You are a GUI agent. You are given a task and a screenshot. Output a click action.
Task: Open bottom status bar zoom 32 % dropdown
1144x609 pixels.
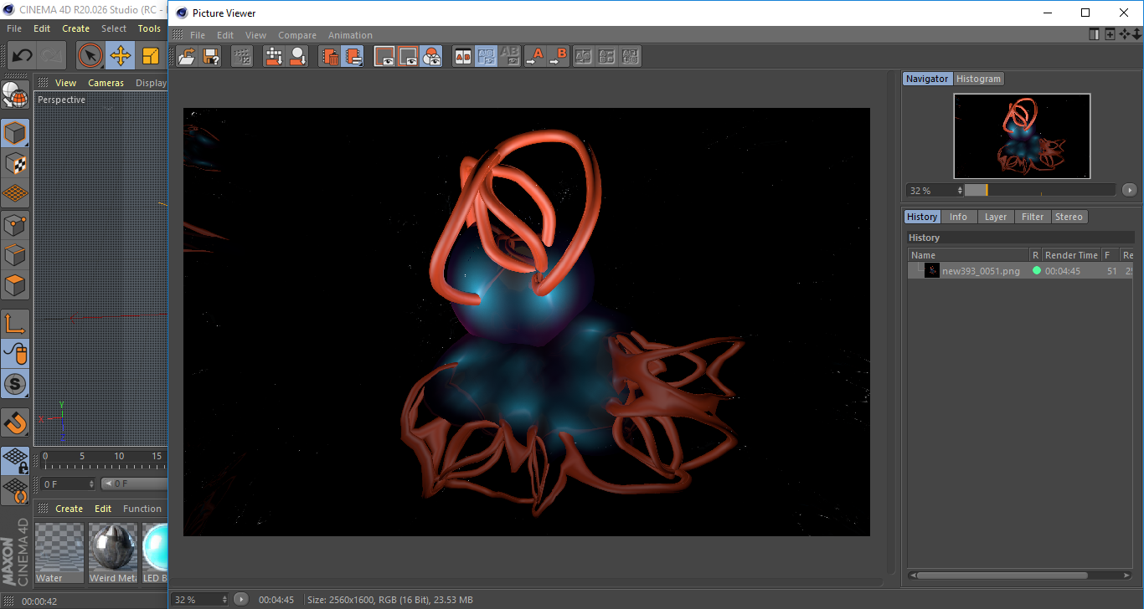(x=200, y=600)
